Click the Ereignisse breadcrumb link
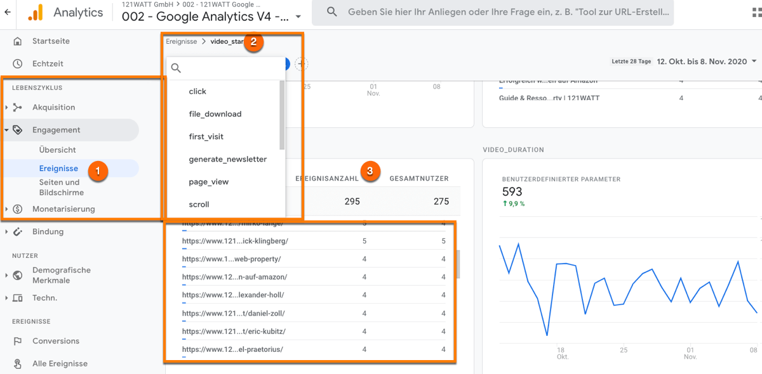This screenshot has height=374, width=762. pyautogui.click(x=182, y=41)
